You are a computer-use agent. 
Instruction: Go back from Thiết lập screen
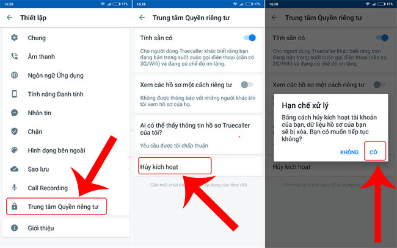(9, 18)
